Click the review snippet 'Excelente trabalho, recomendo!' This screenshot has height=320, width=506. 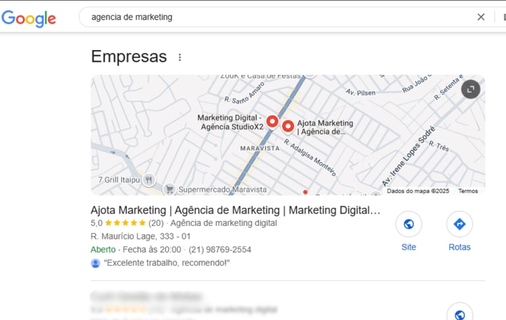pyautogui.click(x=167, y=263)
